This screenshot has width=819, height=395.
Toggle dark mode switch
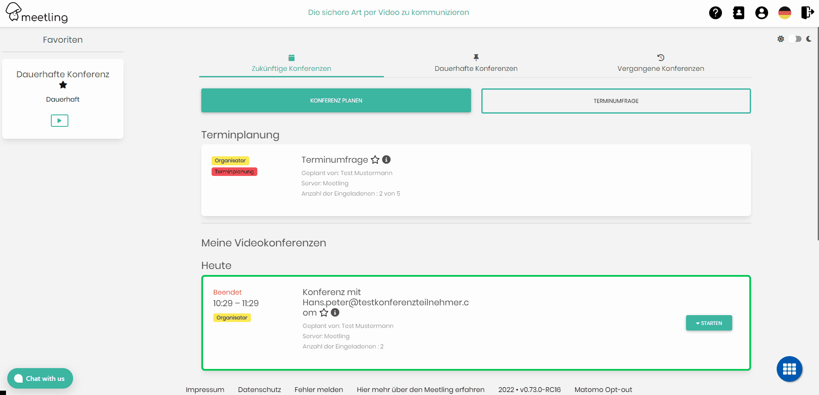[x=795, y=39]
